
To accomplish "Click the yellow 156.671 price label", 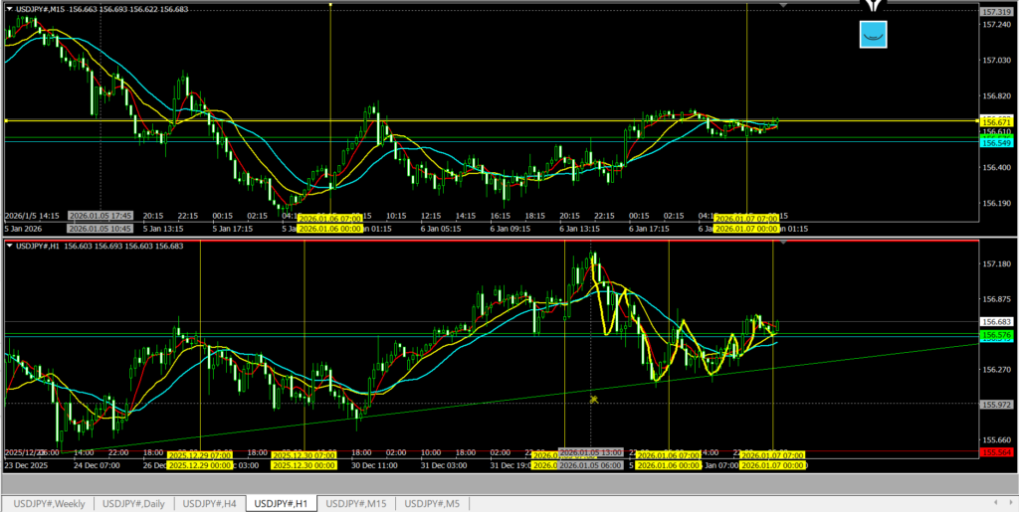I will (x=996, y=120).
